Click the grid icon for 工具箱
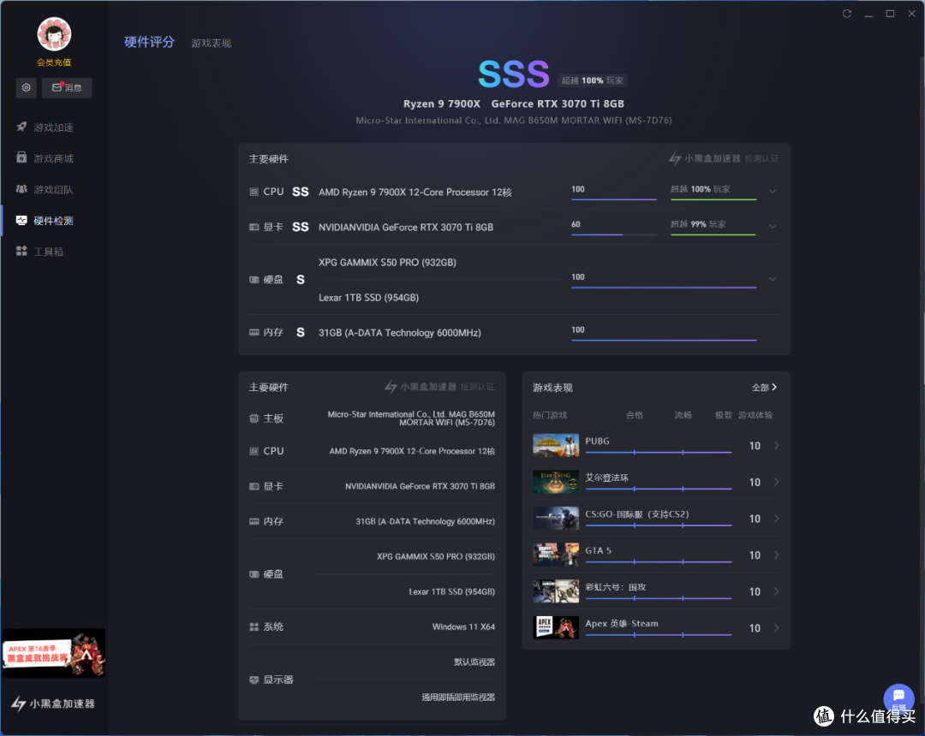 pos(21,251)
